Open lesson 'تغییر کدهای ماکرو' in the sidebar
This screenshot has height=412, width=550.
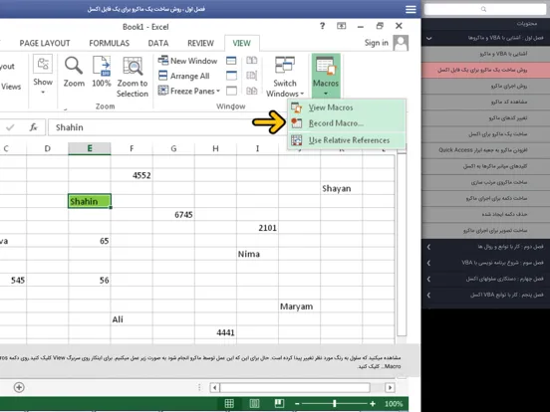click(486, 118)
